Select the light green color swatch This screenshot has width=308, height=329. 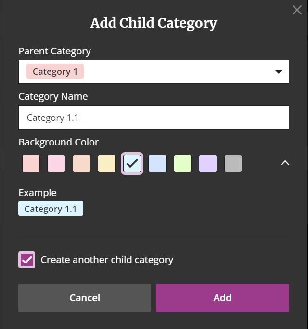pos(182,163)
